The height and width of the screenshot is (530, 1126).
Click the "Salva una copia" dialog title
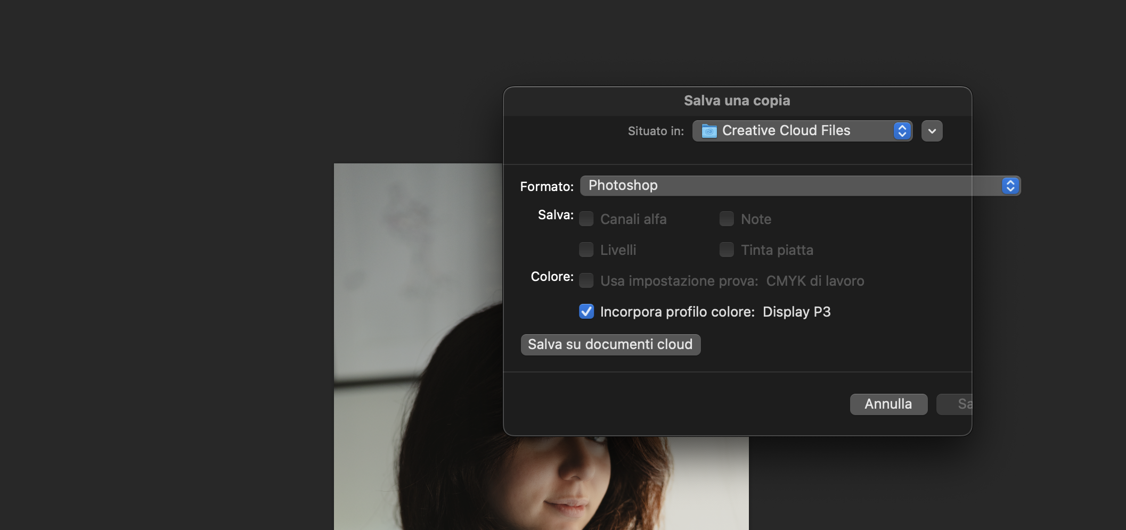(x=737, y=101)
